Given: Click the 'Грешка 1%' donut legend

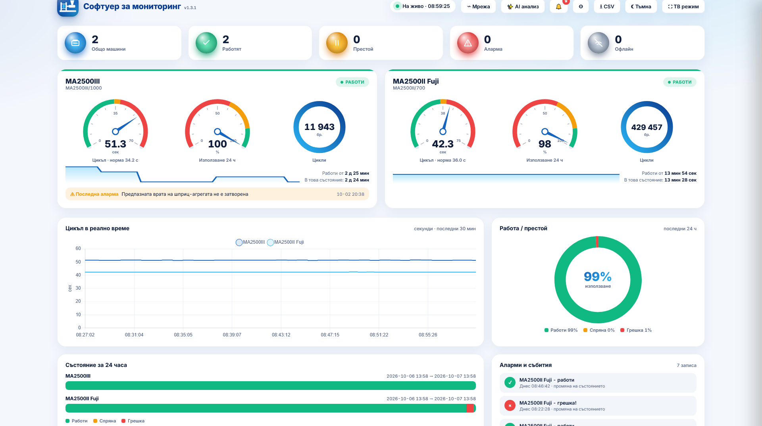Looking at the screenshot, I should [636, 330].
